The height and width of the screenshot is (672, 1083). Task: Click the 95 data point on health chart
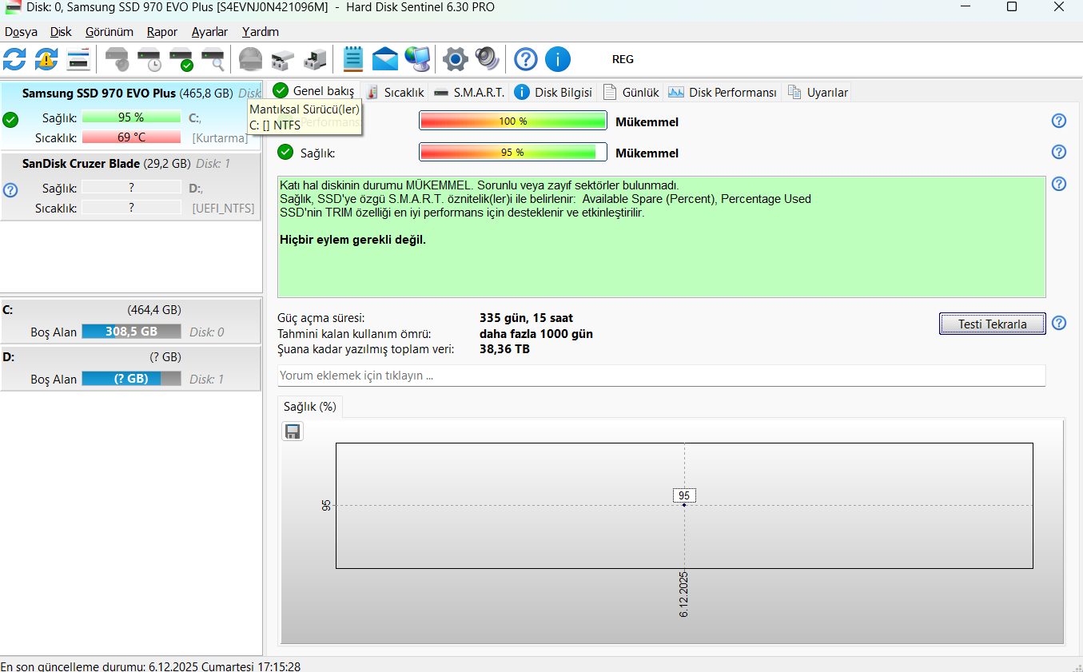(684, 504)
